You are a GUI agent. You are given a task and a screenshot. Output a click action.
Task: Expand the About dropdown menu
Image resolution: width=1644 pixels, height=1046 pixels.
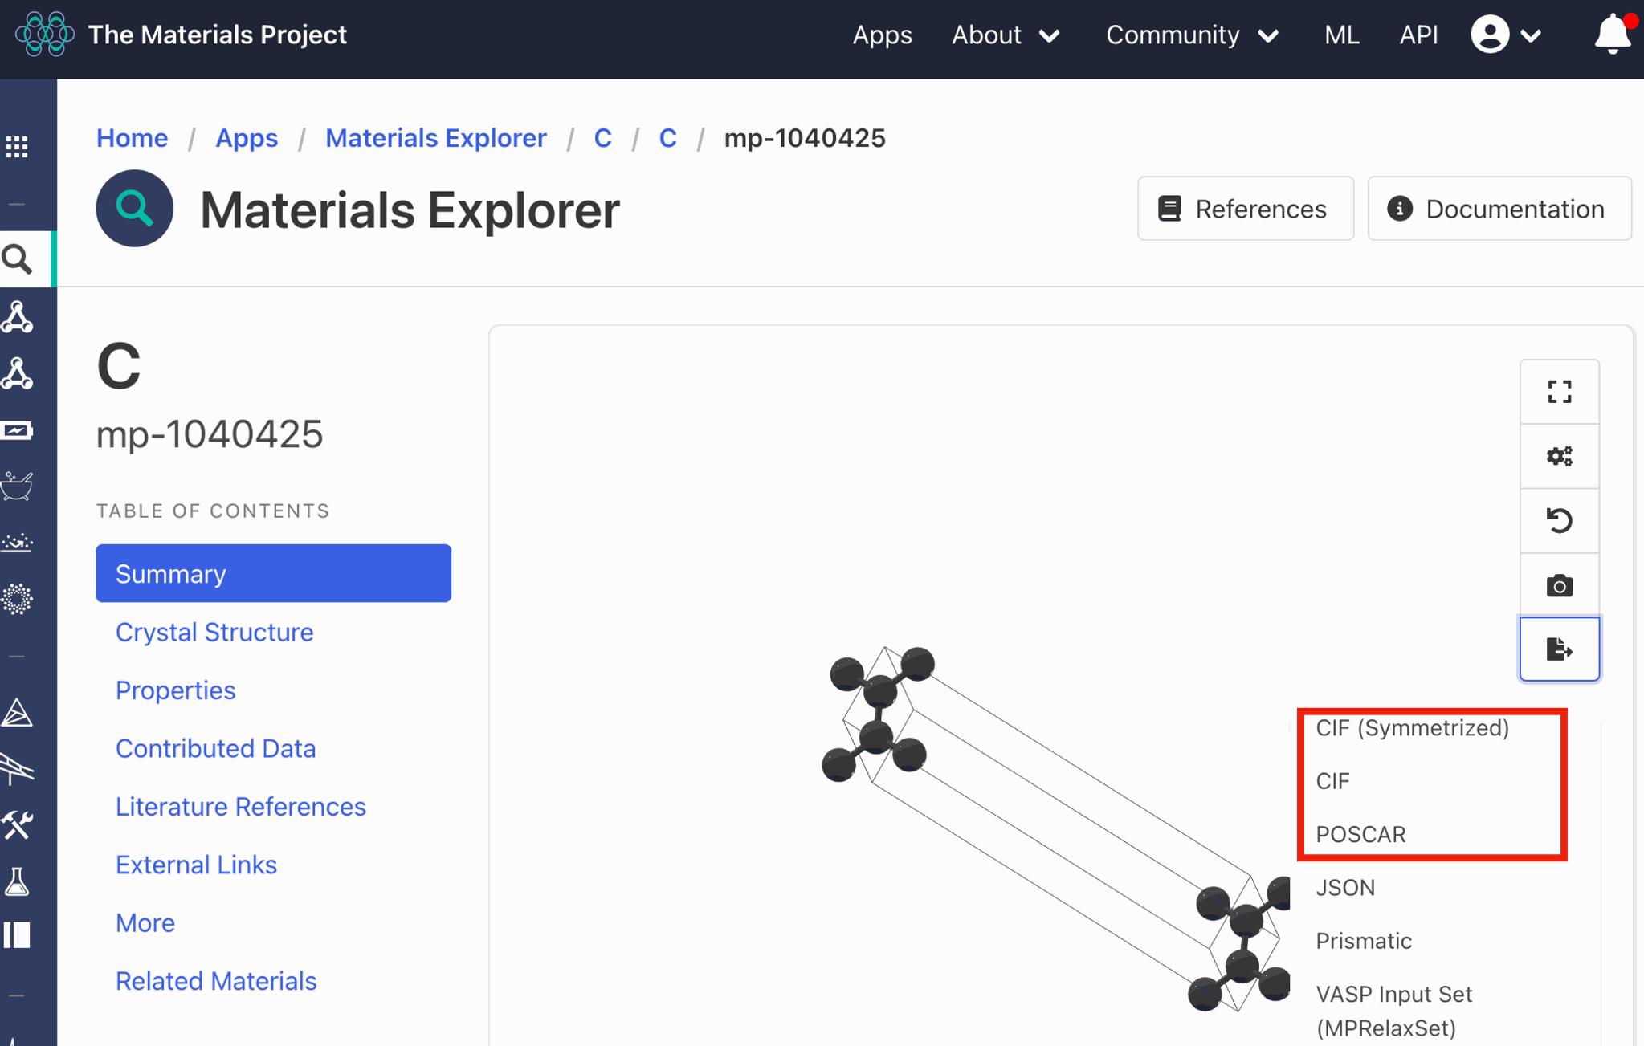pos(1006,35)
